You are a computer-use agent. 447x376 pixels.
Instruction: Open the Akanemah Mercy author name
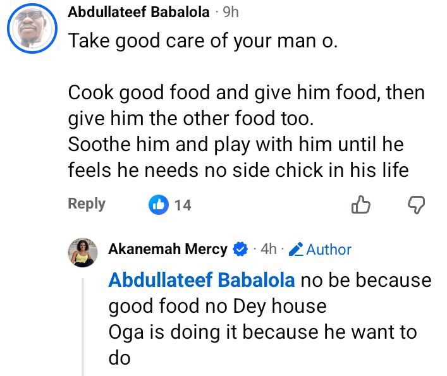(x=168, y=249)
